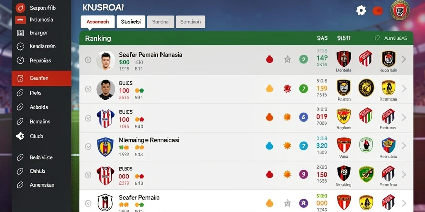The width and height of the screenshot is (425, 212).
Task: Open Kendarrain sidebar icon
Action: coord(20,46)
